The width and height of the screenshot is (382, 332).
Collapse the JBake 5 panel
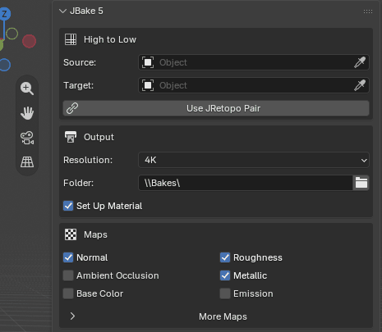[x=63, y=11]
